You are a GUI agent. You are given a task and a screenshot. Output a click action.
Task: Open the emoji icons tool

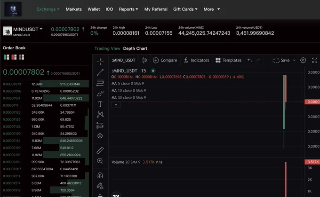(x=100, y=136)
